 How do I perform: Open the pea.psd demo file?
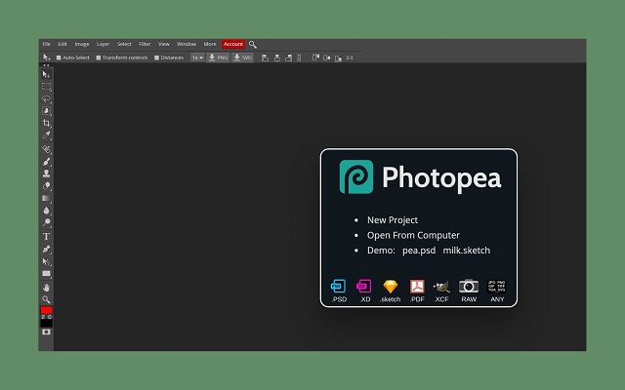coord(419,251)
